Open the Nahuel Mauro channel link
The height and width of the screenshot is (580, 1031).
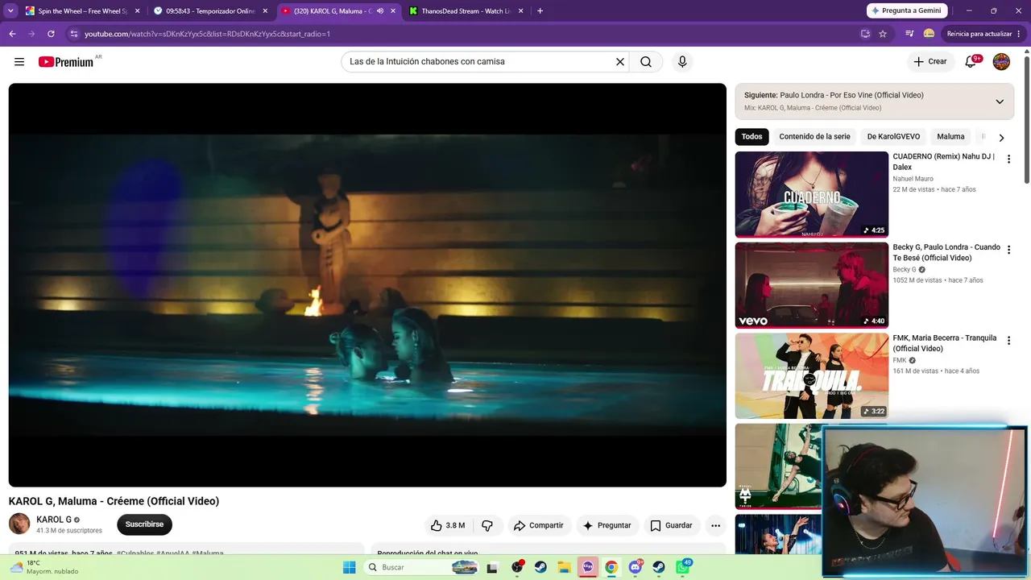click(913, 179)
